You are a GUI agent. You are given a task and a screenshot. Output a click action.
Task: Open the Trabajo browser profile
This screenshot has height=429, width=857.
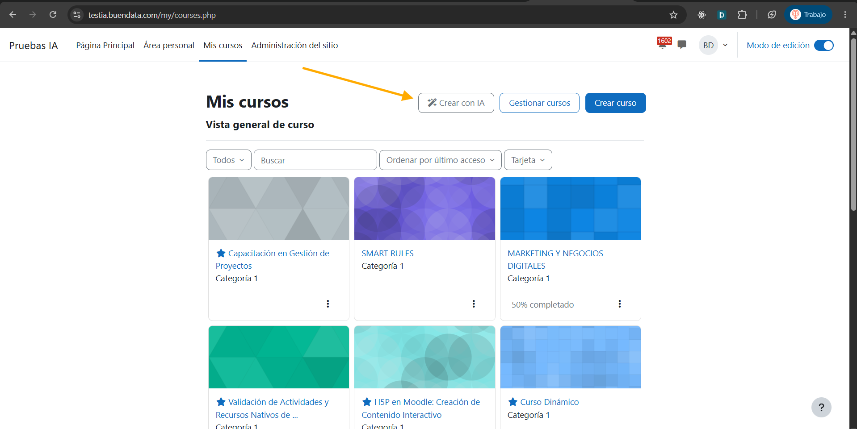pos(808,15)
